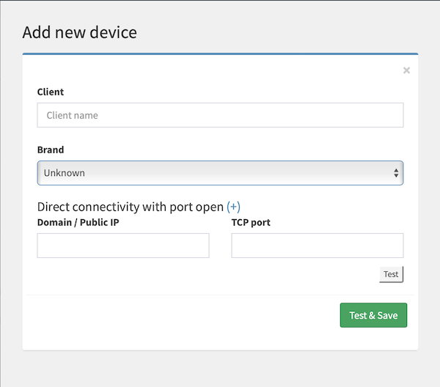Click the Client field label
Image resolution: width=440 pixels, height=387 pixels.
tap(51, 92)
